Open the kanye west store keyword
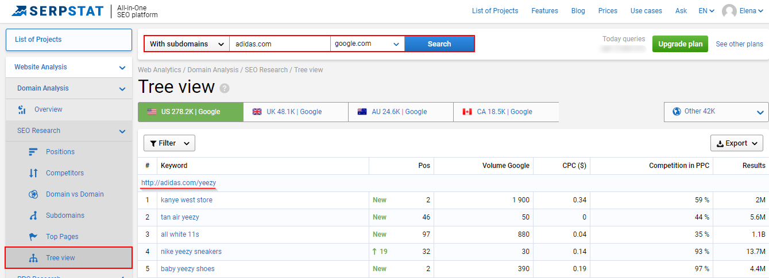 187,200
